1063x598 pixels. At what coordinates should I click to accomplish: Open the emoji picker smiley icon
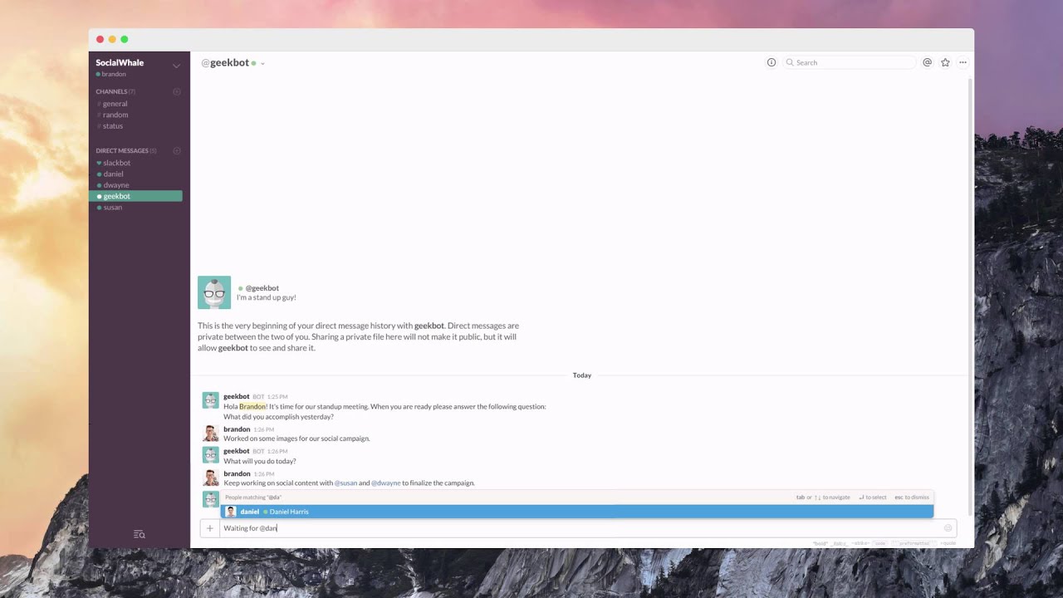(x=948, y=528)
